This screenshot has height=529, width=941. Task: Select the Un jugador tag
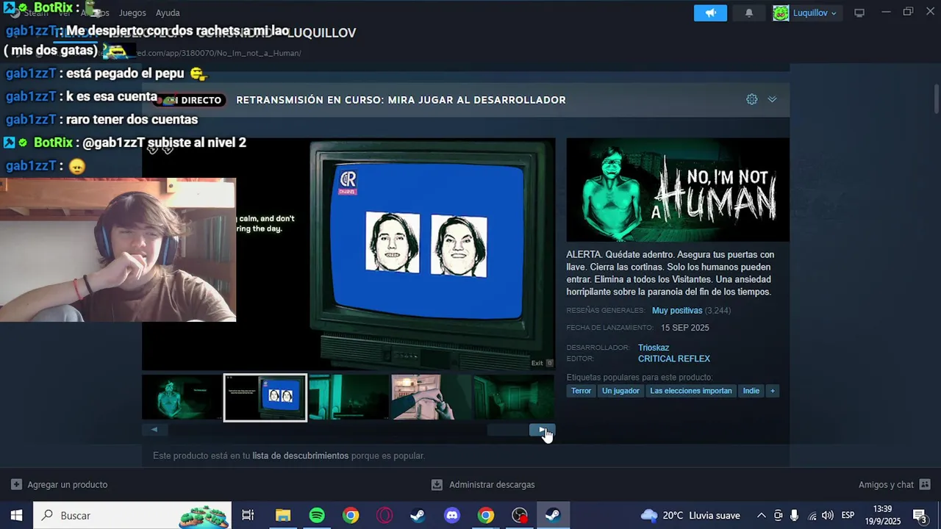click(620, 391)
